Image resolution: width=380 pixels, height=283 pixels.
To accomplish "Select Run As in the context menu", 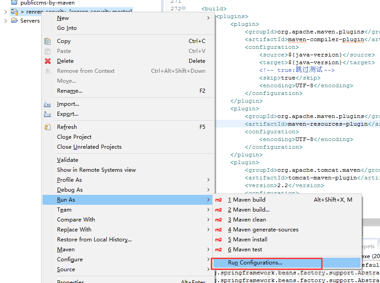I will pyautogui.click(x=128, y=200).
